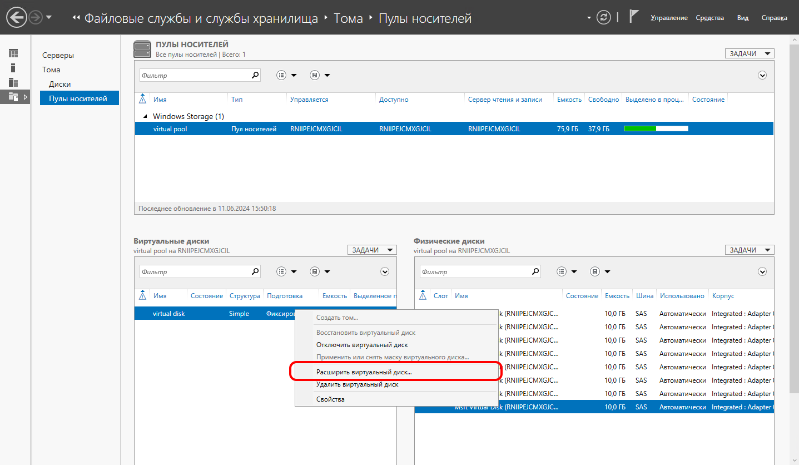This screenshot has height=465, width=799.
Task: Click search icon in pools filter
Action: [x=255, y=75]
